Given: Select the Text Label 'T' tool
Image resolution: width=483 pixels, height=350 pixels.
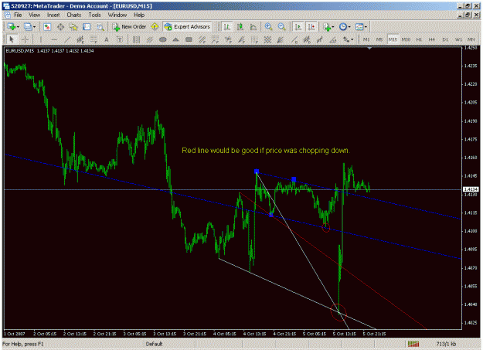Looking at the screenshot, I should point(120,39).
